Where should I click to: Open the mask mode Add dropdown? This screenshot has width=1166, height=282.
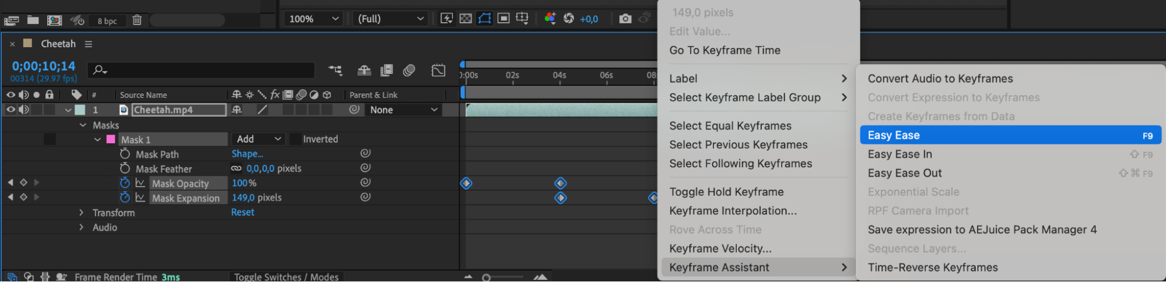(x=258, y=139)
